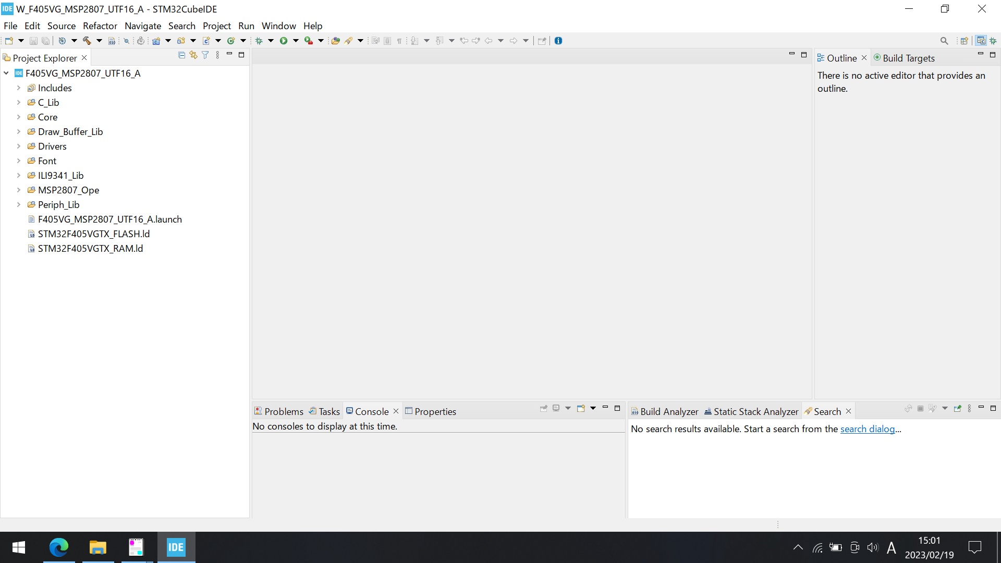Open File Explorer from the taskbar
Viewport: 1001px width, 563px height.
[x=97, y=547]
